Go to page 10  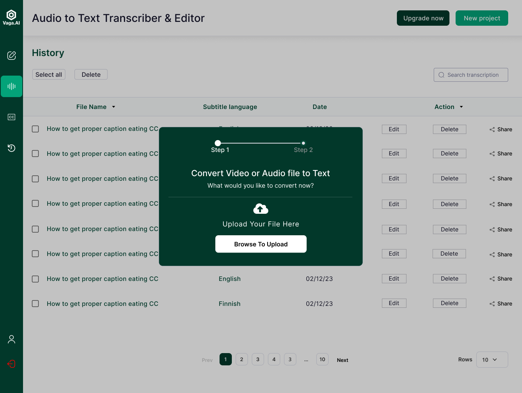322,359
